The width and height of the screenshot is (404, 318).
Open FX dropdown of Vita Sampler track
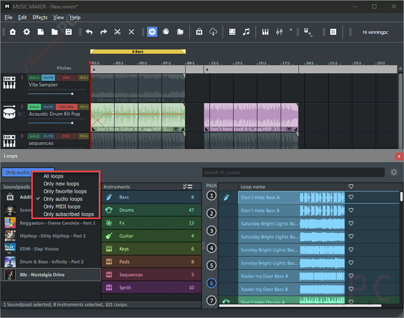point(83,78)
